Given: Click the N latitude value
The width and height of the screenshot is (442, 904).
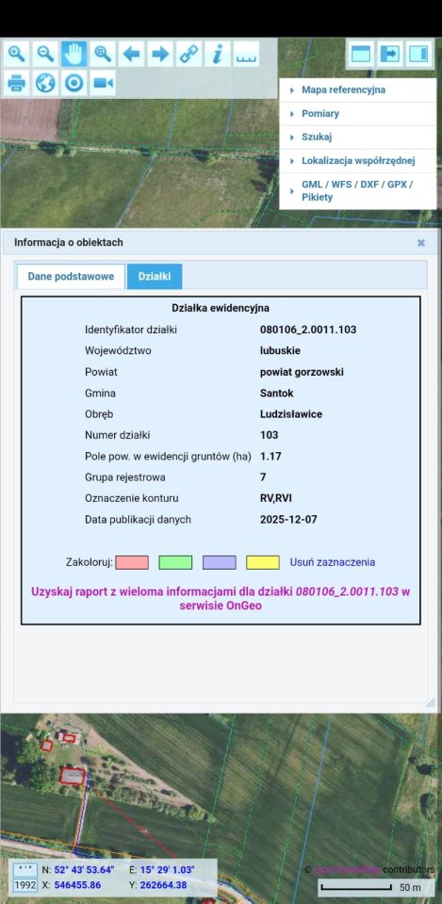Looking at the screenshot, I should point(84,869).
